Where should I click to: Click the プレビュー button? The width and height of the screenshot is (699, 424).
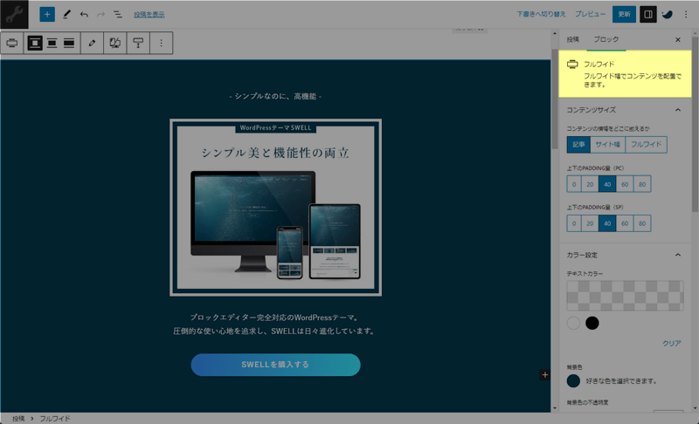tap(590, 14)
